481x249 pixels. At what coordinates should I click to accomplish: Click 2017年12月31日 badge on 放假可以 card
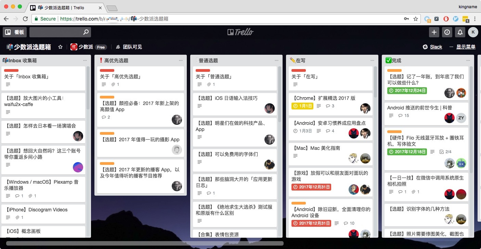coord(311,187)
